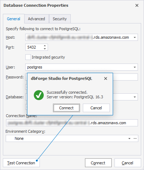Decrease the Port value with down arrow
This screenshot has width=144, height=170.
pos(45,49)
